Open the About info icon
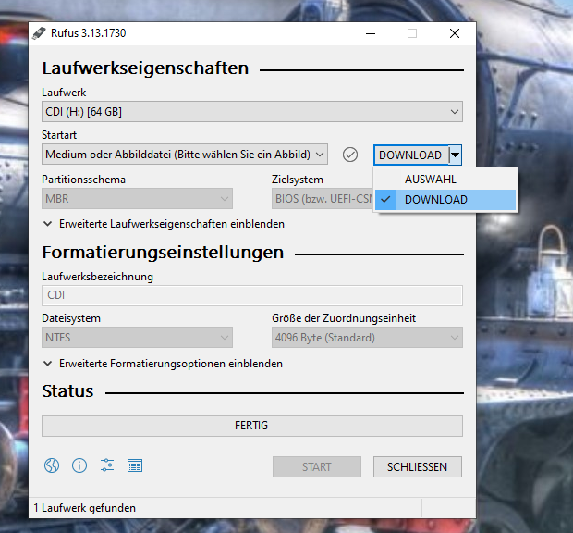The width and height of the screenshot is (573, 533). pos(79,465)
